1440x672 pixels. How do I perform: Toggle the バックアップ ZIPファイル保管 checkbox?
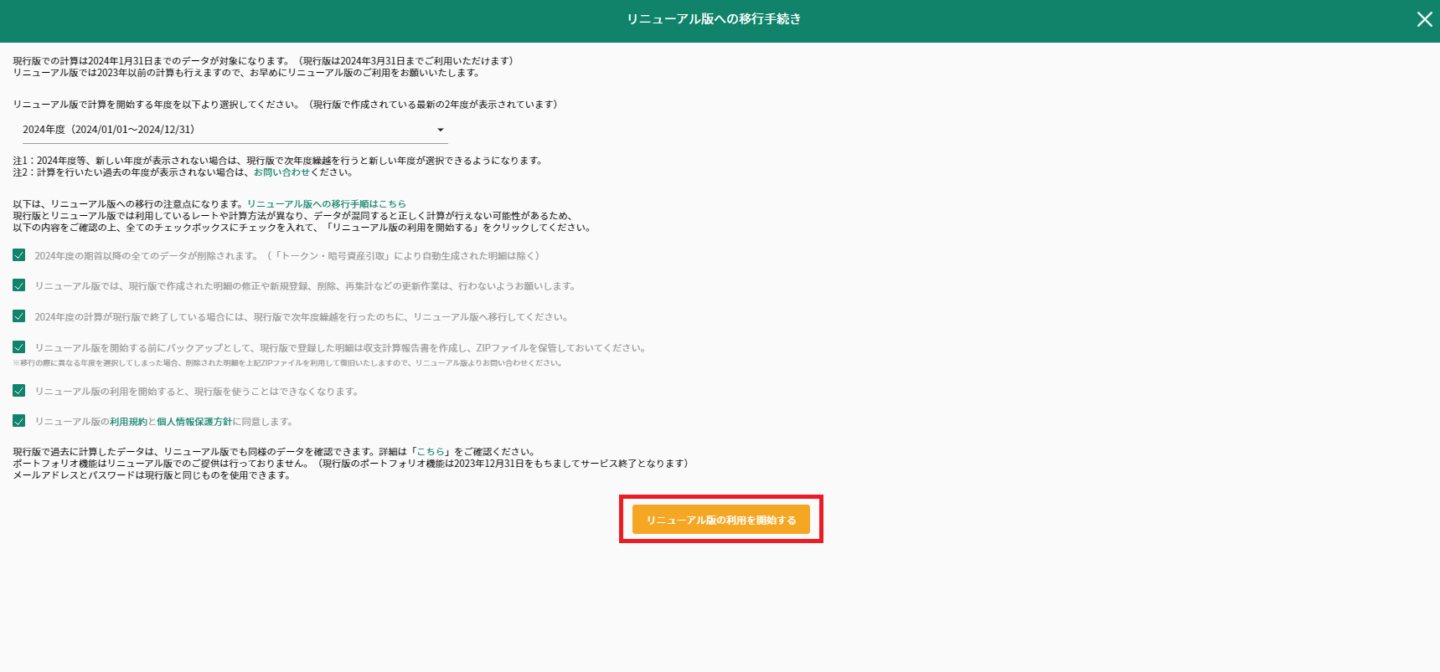(x=19, y=347)
